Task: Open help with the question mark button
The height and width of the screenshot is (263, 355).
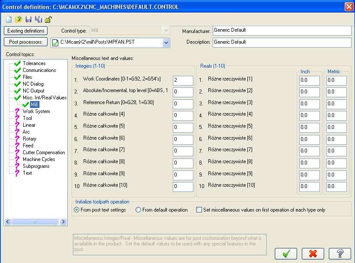Action: (340, 254)
